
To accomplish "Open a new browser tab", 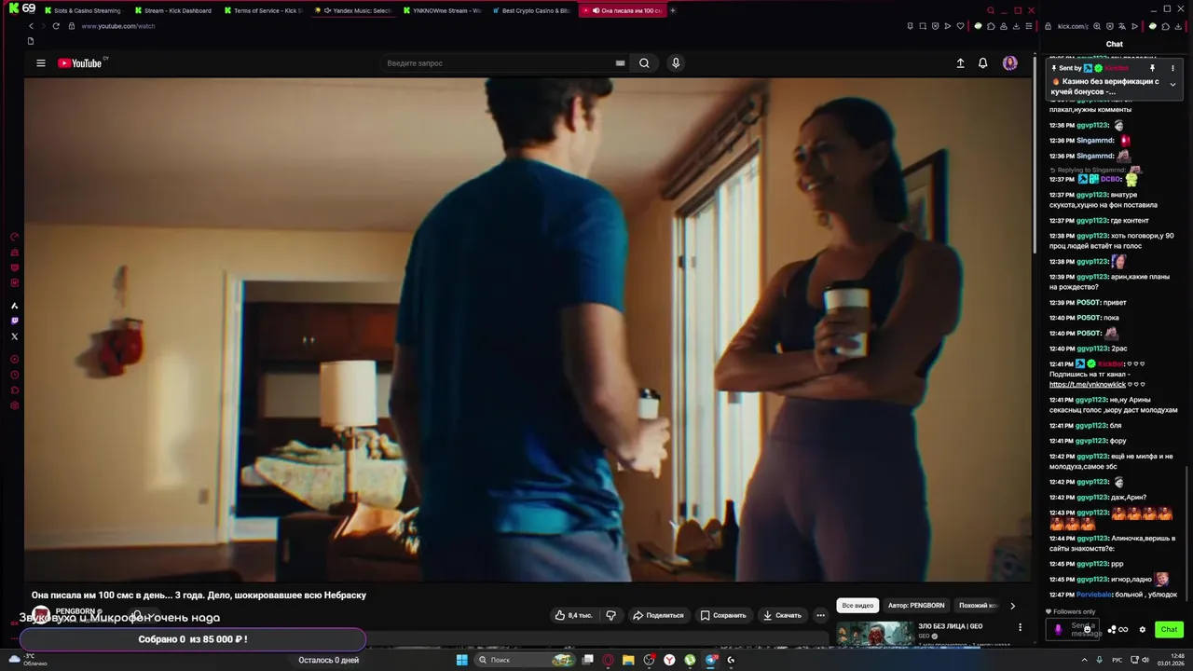I will (673, 10).
